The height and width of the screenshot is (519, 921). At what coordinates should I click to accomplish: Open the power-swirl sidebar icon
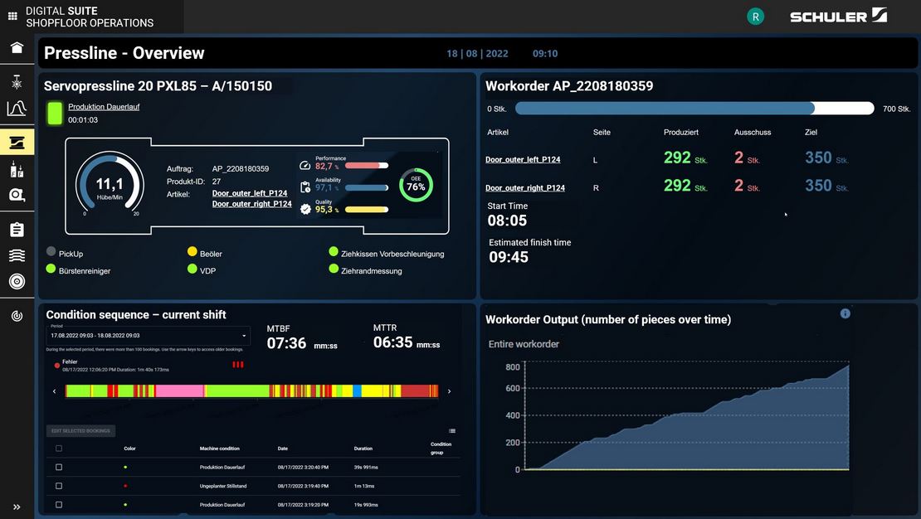[x=17, y=316]
